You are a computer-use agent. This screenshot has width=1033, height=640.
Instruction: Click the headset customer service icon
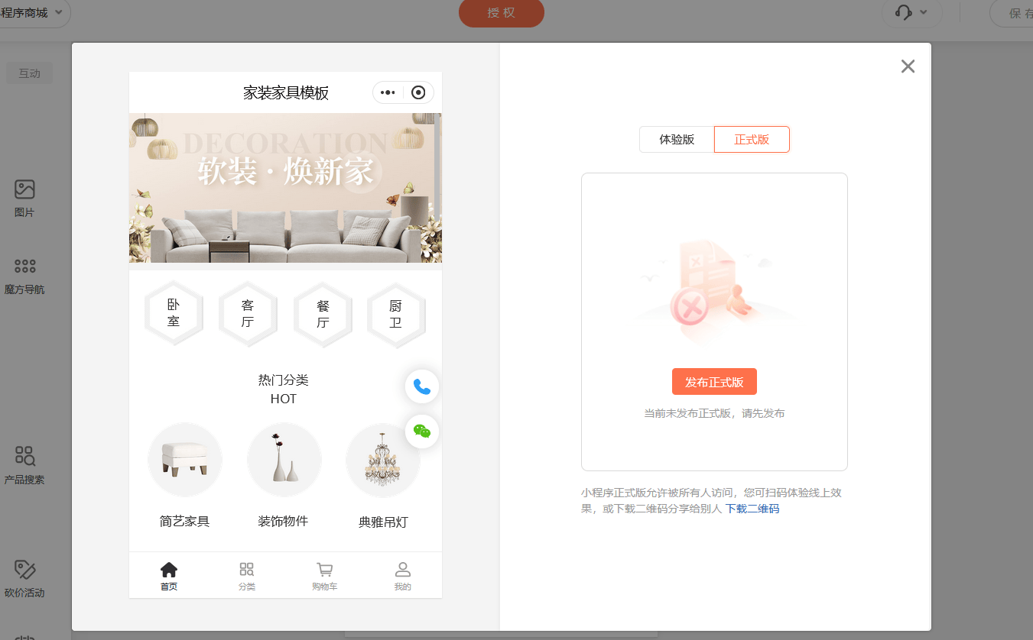point(903,13)
